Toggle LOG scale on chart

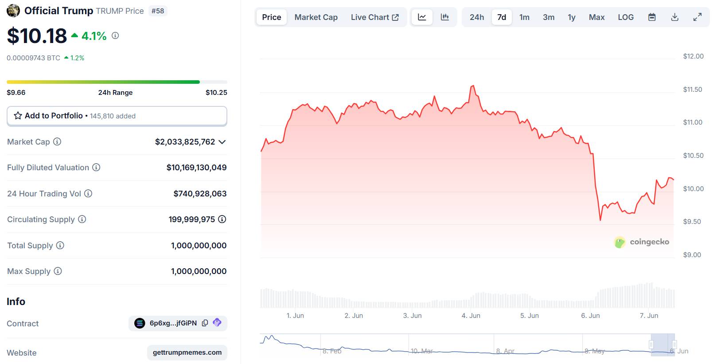(626, 17)
